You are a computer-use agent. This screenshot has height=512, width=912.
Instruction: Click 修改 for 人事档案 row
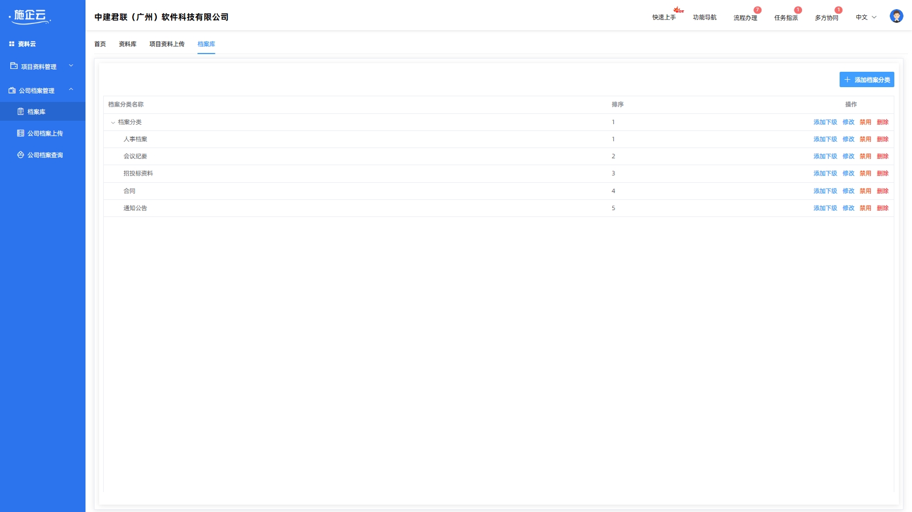[x=849, y=139]
